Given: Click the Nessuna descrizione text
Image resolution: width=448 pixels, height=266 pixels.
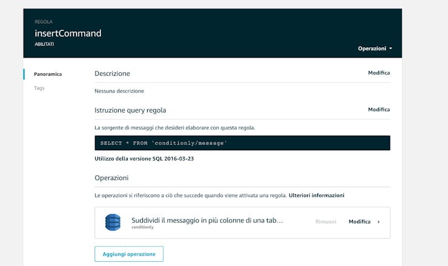Looking at the screenshot, I should [119, 91].
